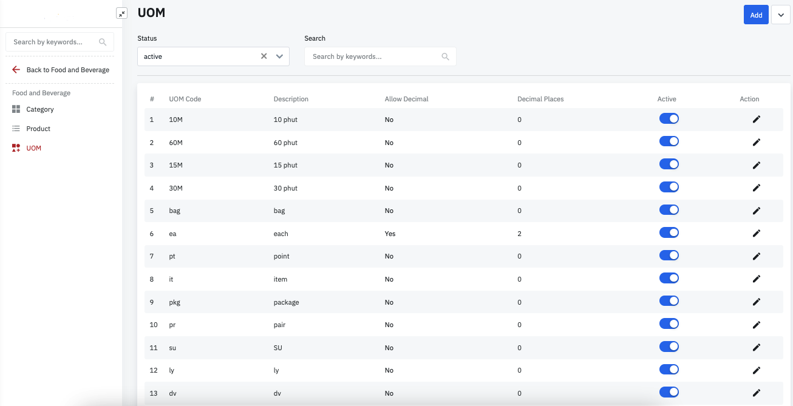Expand the Status dropdown chevron
The width and height of the screenshot is (793, 406).
pyautogui.click(x=279, y=56)
